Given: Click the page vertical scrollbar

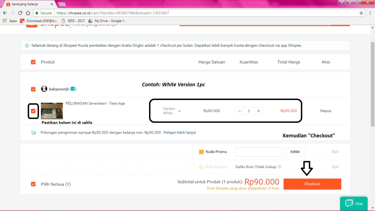Looking at the screenshot, I should [372, 84].
